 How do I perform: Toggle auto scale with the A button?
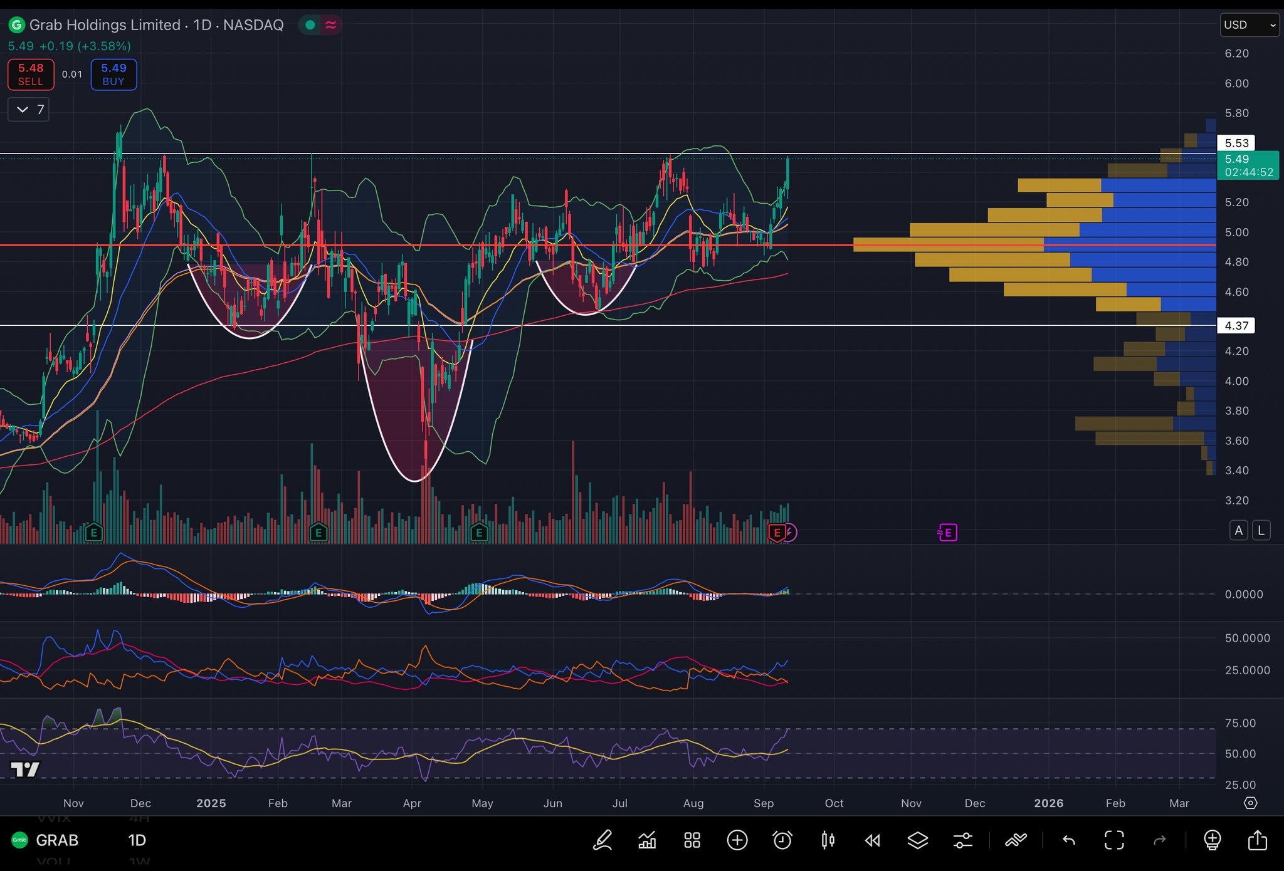[1238, 531]
